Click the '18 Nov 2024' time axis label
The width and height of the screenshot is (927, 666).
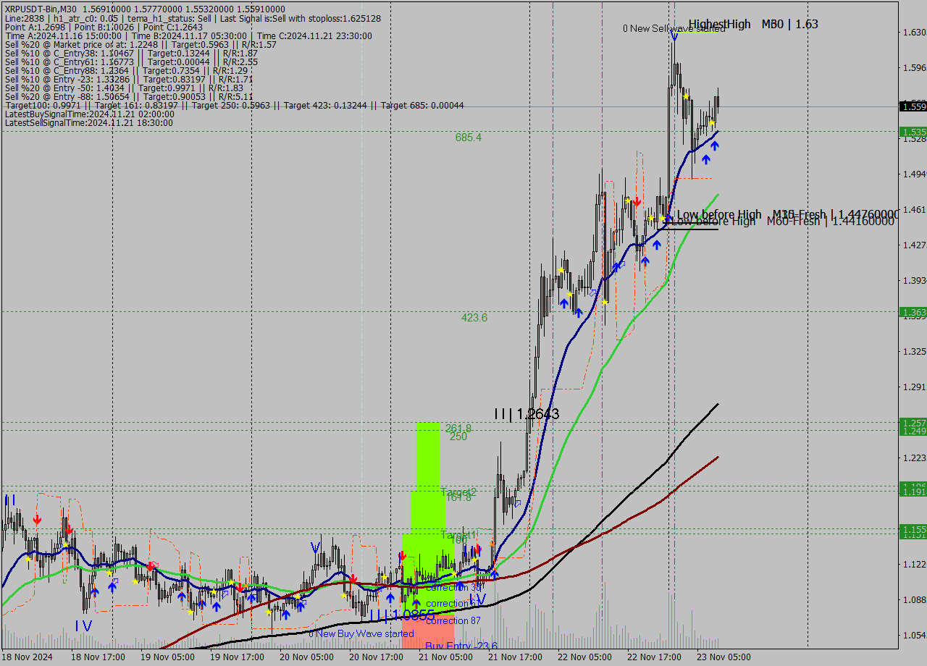[28, 657]
